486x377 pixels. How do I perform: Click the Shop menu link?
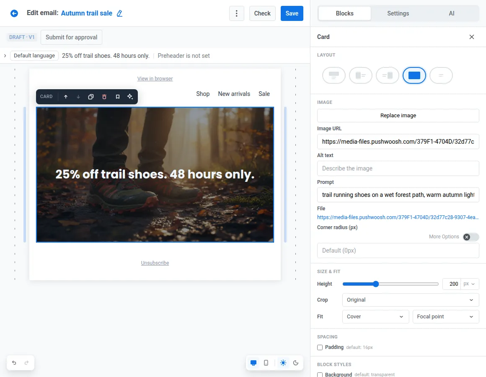[203, 94]
